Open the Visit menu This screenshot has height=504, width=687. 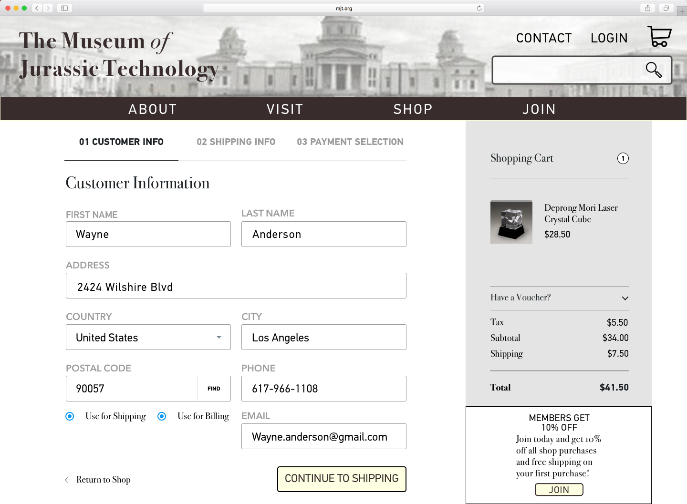pyautogui.click(x=285, y=109)
